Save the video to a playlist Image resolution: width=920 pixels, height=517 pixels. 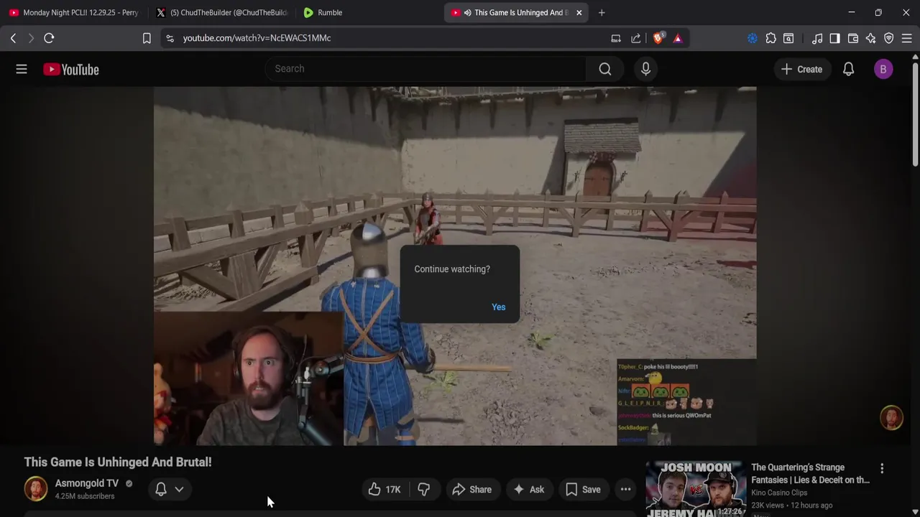click(583, 490)
